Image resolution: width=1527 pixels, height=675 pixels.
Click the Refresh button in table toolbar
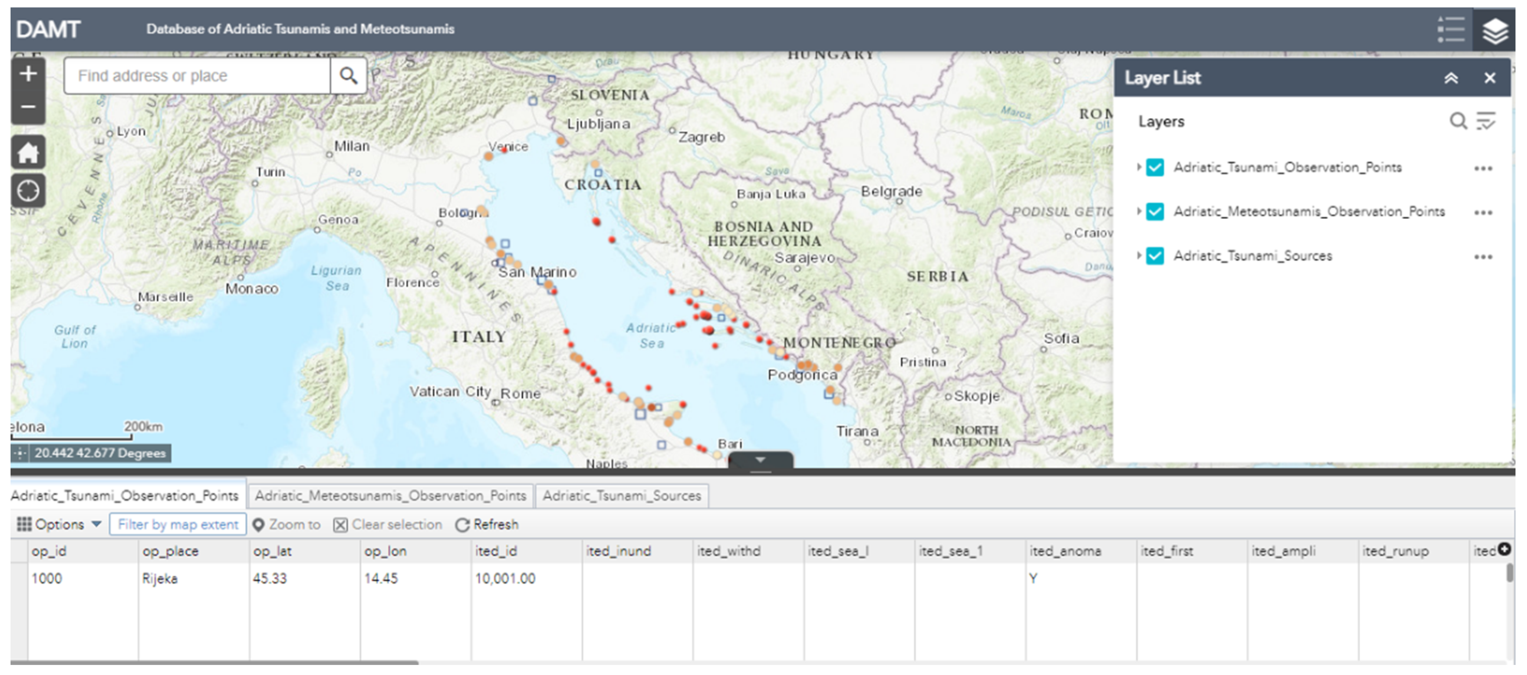[x=487, y=524]
